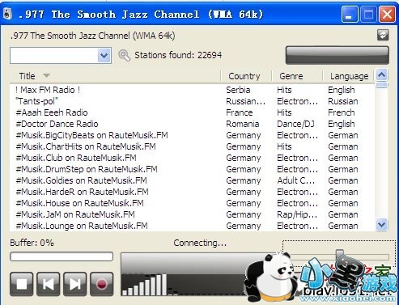
Task: Go to the previous station
Action: [49, 284]
